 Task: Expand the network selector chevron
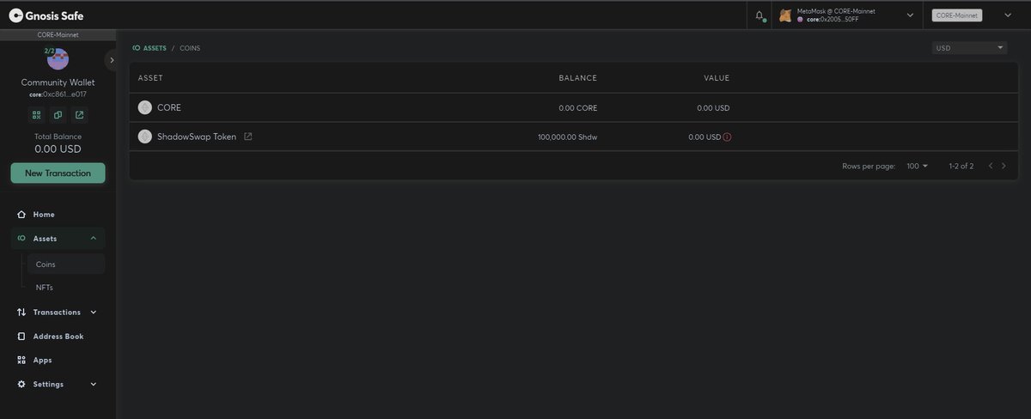[1008, 15]
